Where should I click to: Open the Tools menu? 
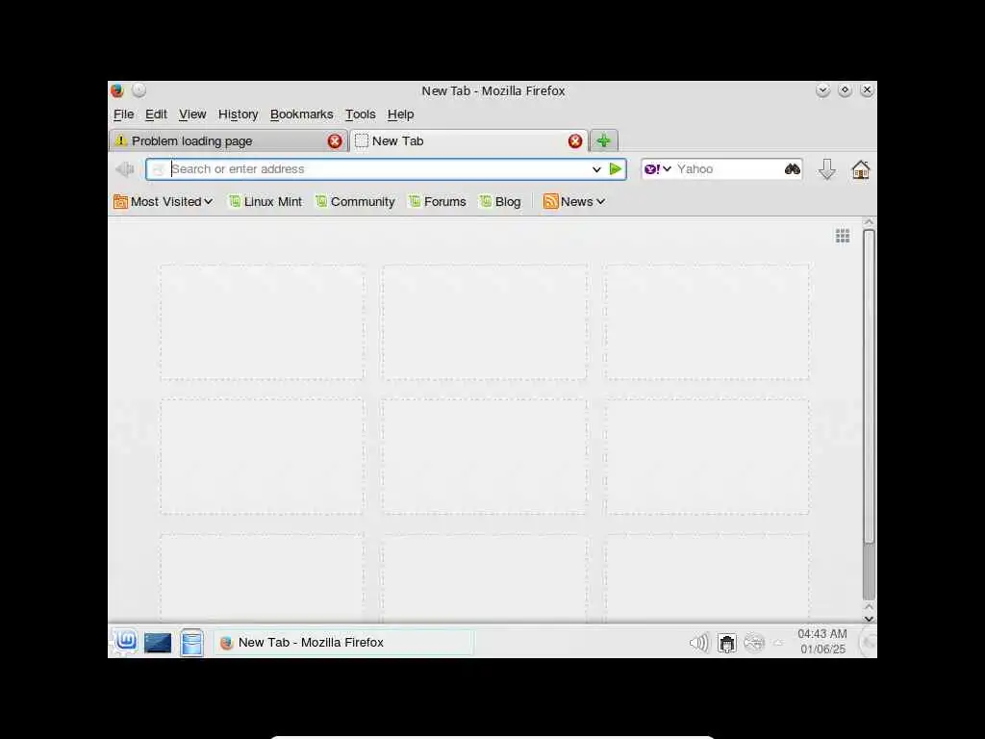point(360,115)
